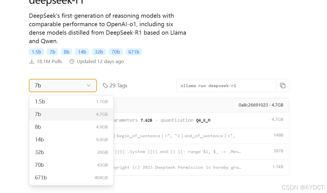Click the 0a8c26691023 hash text
327x193 pixels.
(253, 105)
